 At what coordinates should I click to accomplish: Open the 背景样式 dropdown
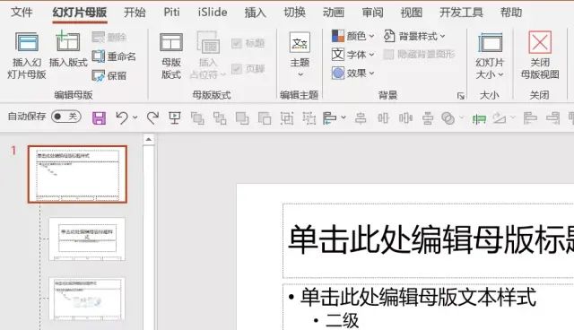pos(414,36)
